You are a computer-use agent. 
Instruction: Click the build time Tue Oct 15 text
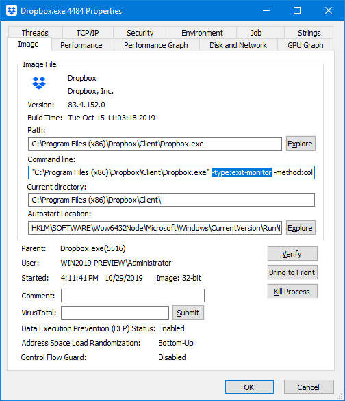pos(112,118)
